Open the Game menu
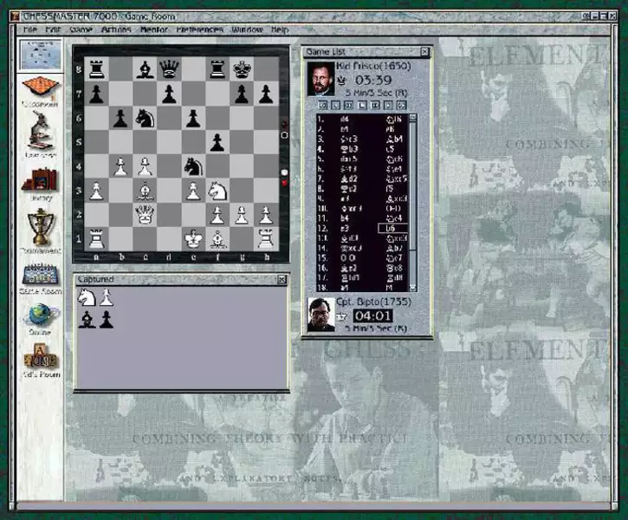 pos(81,29)
